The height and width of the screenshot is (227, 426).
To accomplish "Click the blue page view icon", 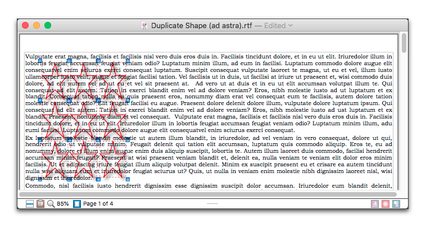I will 77,203.
